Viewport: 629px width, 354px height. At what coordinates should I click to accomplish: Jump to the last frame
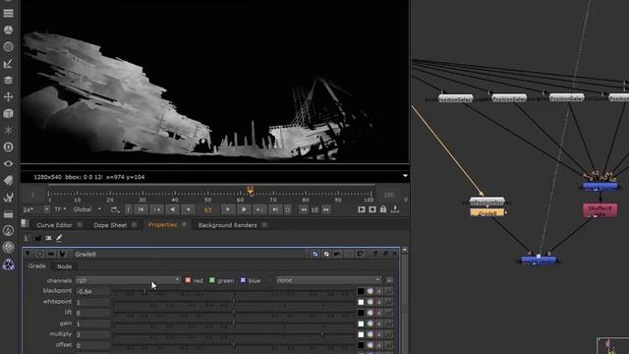pyautogui.click(x=275, y=209)
